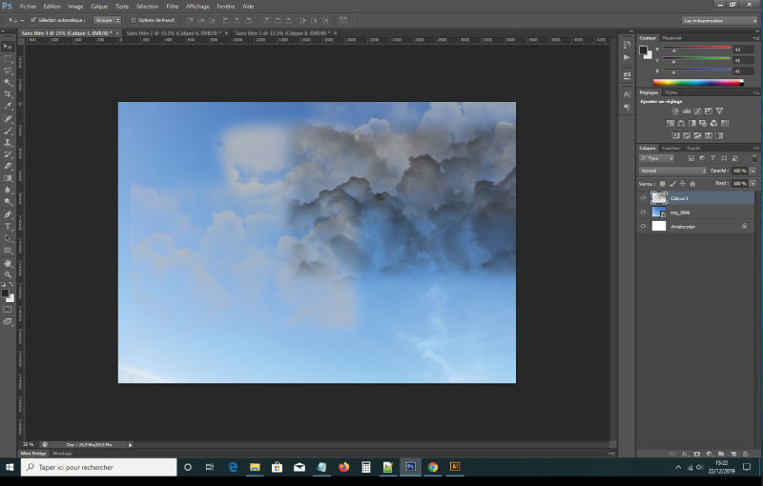Open the Les indispensables workspace dropdown
763x486 pixels.
click(720, 19)
